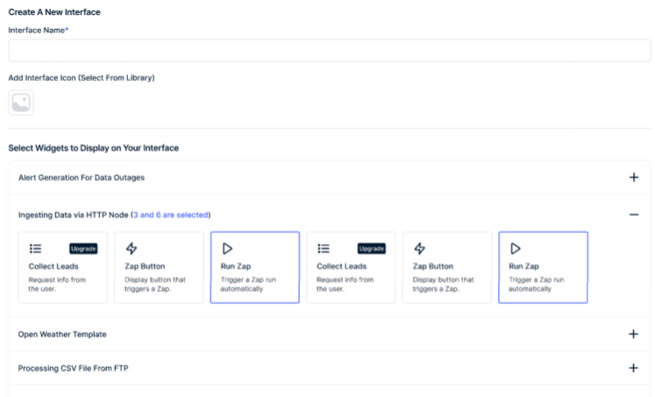Click 'Alert Generation For Data Outages' row title

tap(82, 178)
